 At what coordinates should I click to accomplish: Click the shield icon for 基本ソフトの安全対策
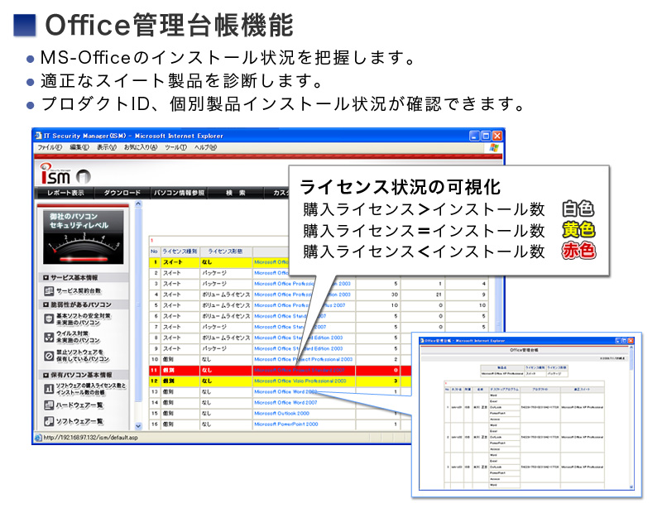click(49, 319)
